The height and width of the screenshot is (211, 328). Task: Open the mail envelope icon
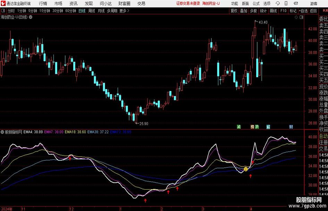point(296,3)
